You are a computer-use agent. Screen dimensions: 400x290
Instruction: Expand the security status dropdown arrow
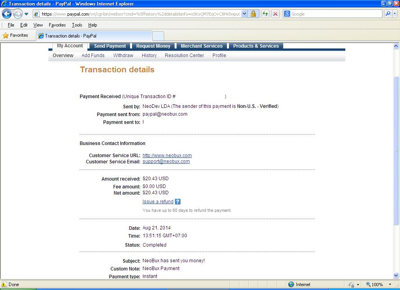click(x=358, y=285)
